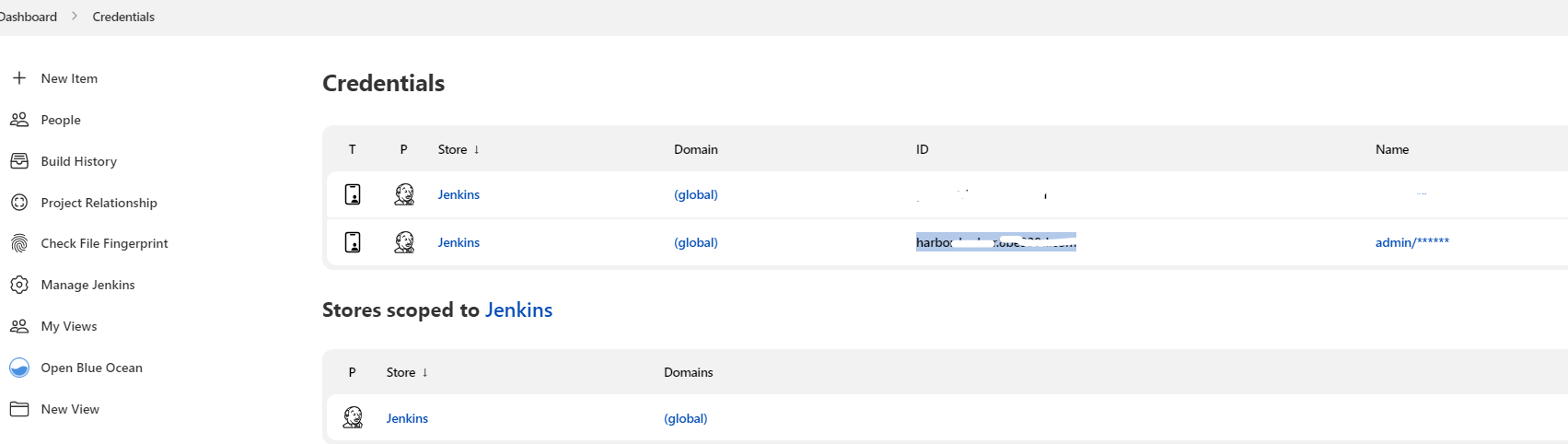Image resolution: width=1568 pixels, height=444 pixels.
Task: Open Manage Jenkins gear icon
Action: [x=19, y=285]
